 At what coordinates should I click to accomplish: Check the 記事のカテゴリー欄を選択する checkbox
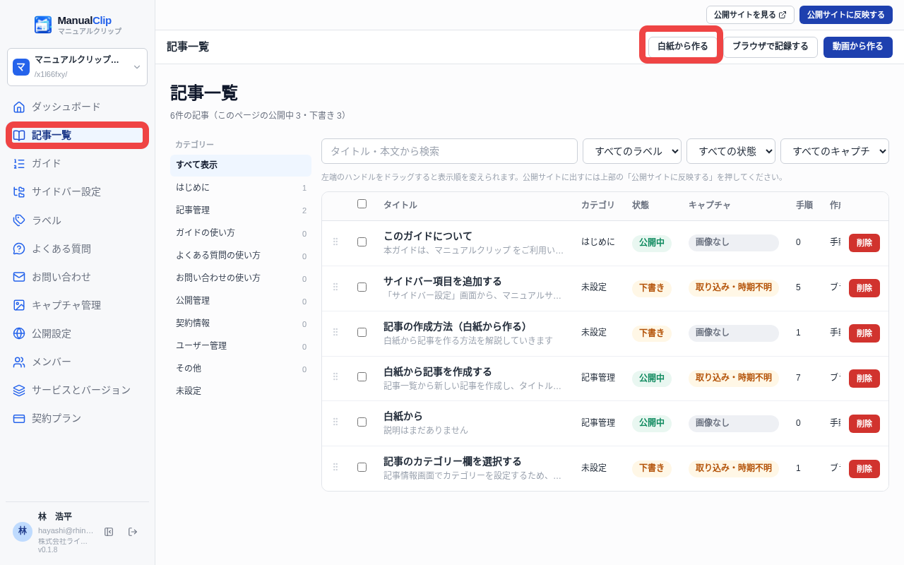click(x=362, y=468)
